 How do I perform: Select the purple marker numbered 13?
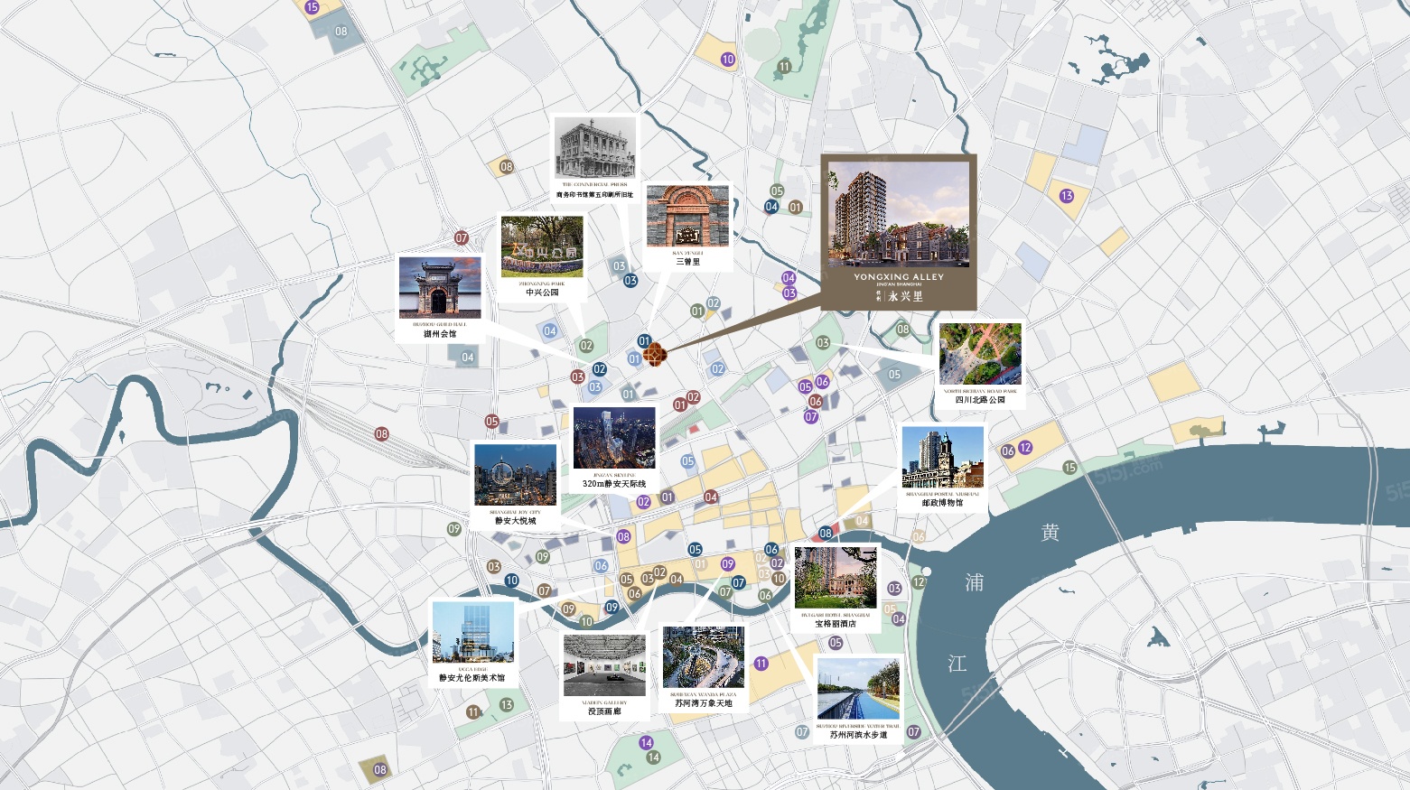pos(1067,196)
